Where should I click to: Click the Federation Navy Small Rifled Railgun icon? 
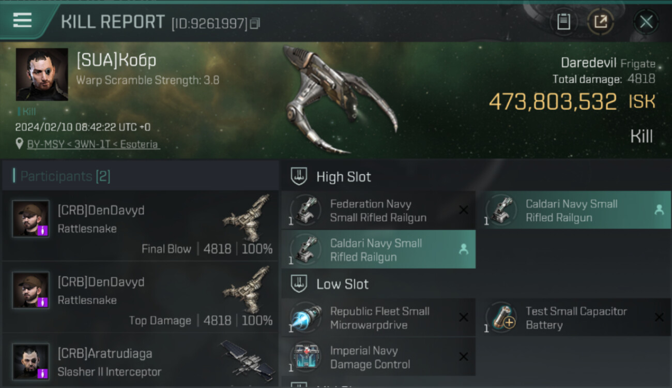tap(306, 210)
